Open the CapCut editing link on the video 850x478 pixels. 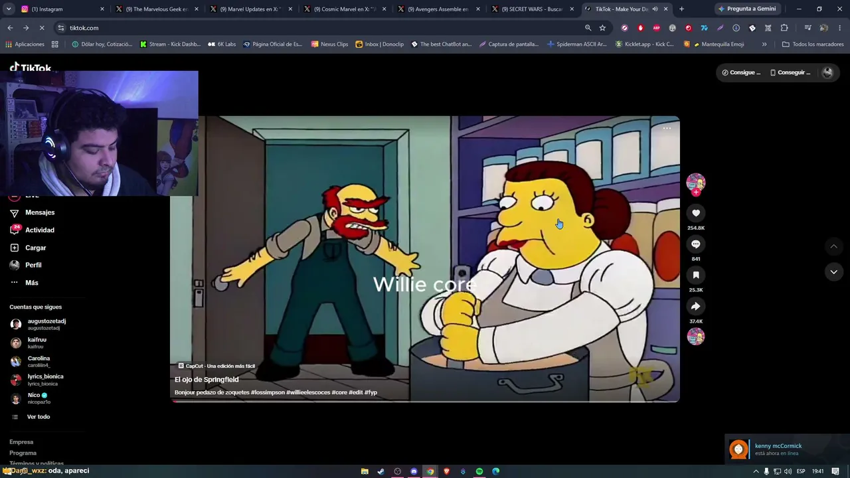point(216,366)
